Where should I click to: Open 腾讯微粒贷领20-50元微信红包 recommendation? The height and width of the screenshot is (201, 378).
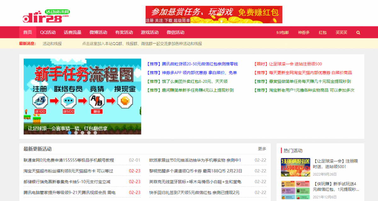[x=192, y=64]
